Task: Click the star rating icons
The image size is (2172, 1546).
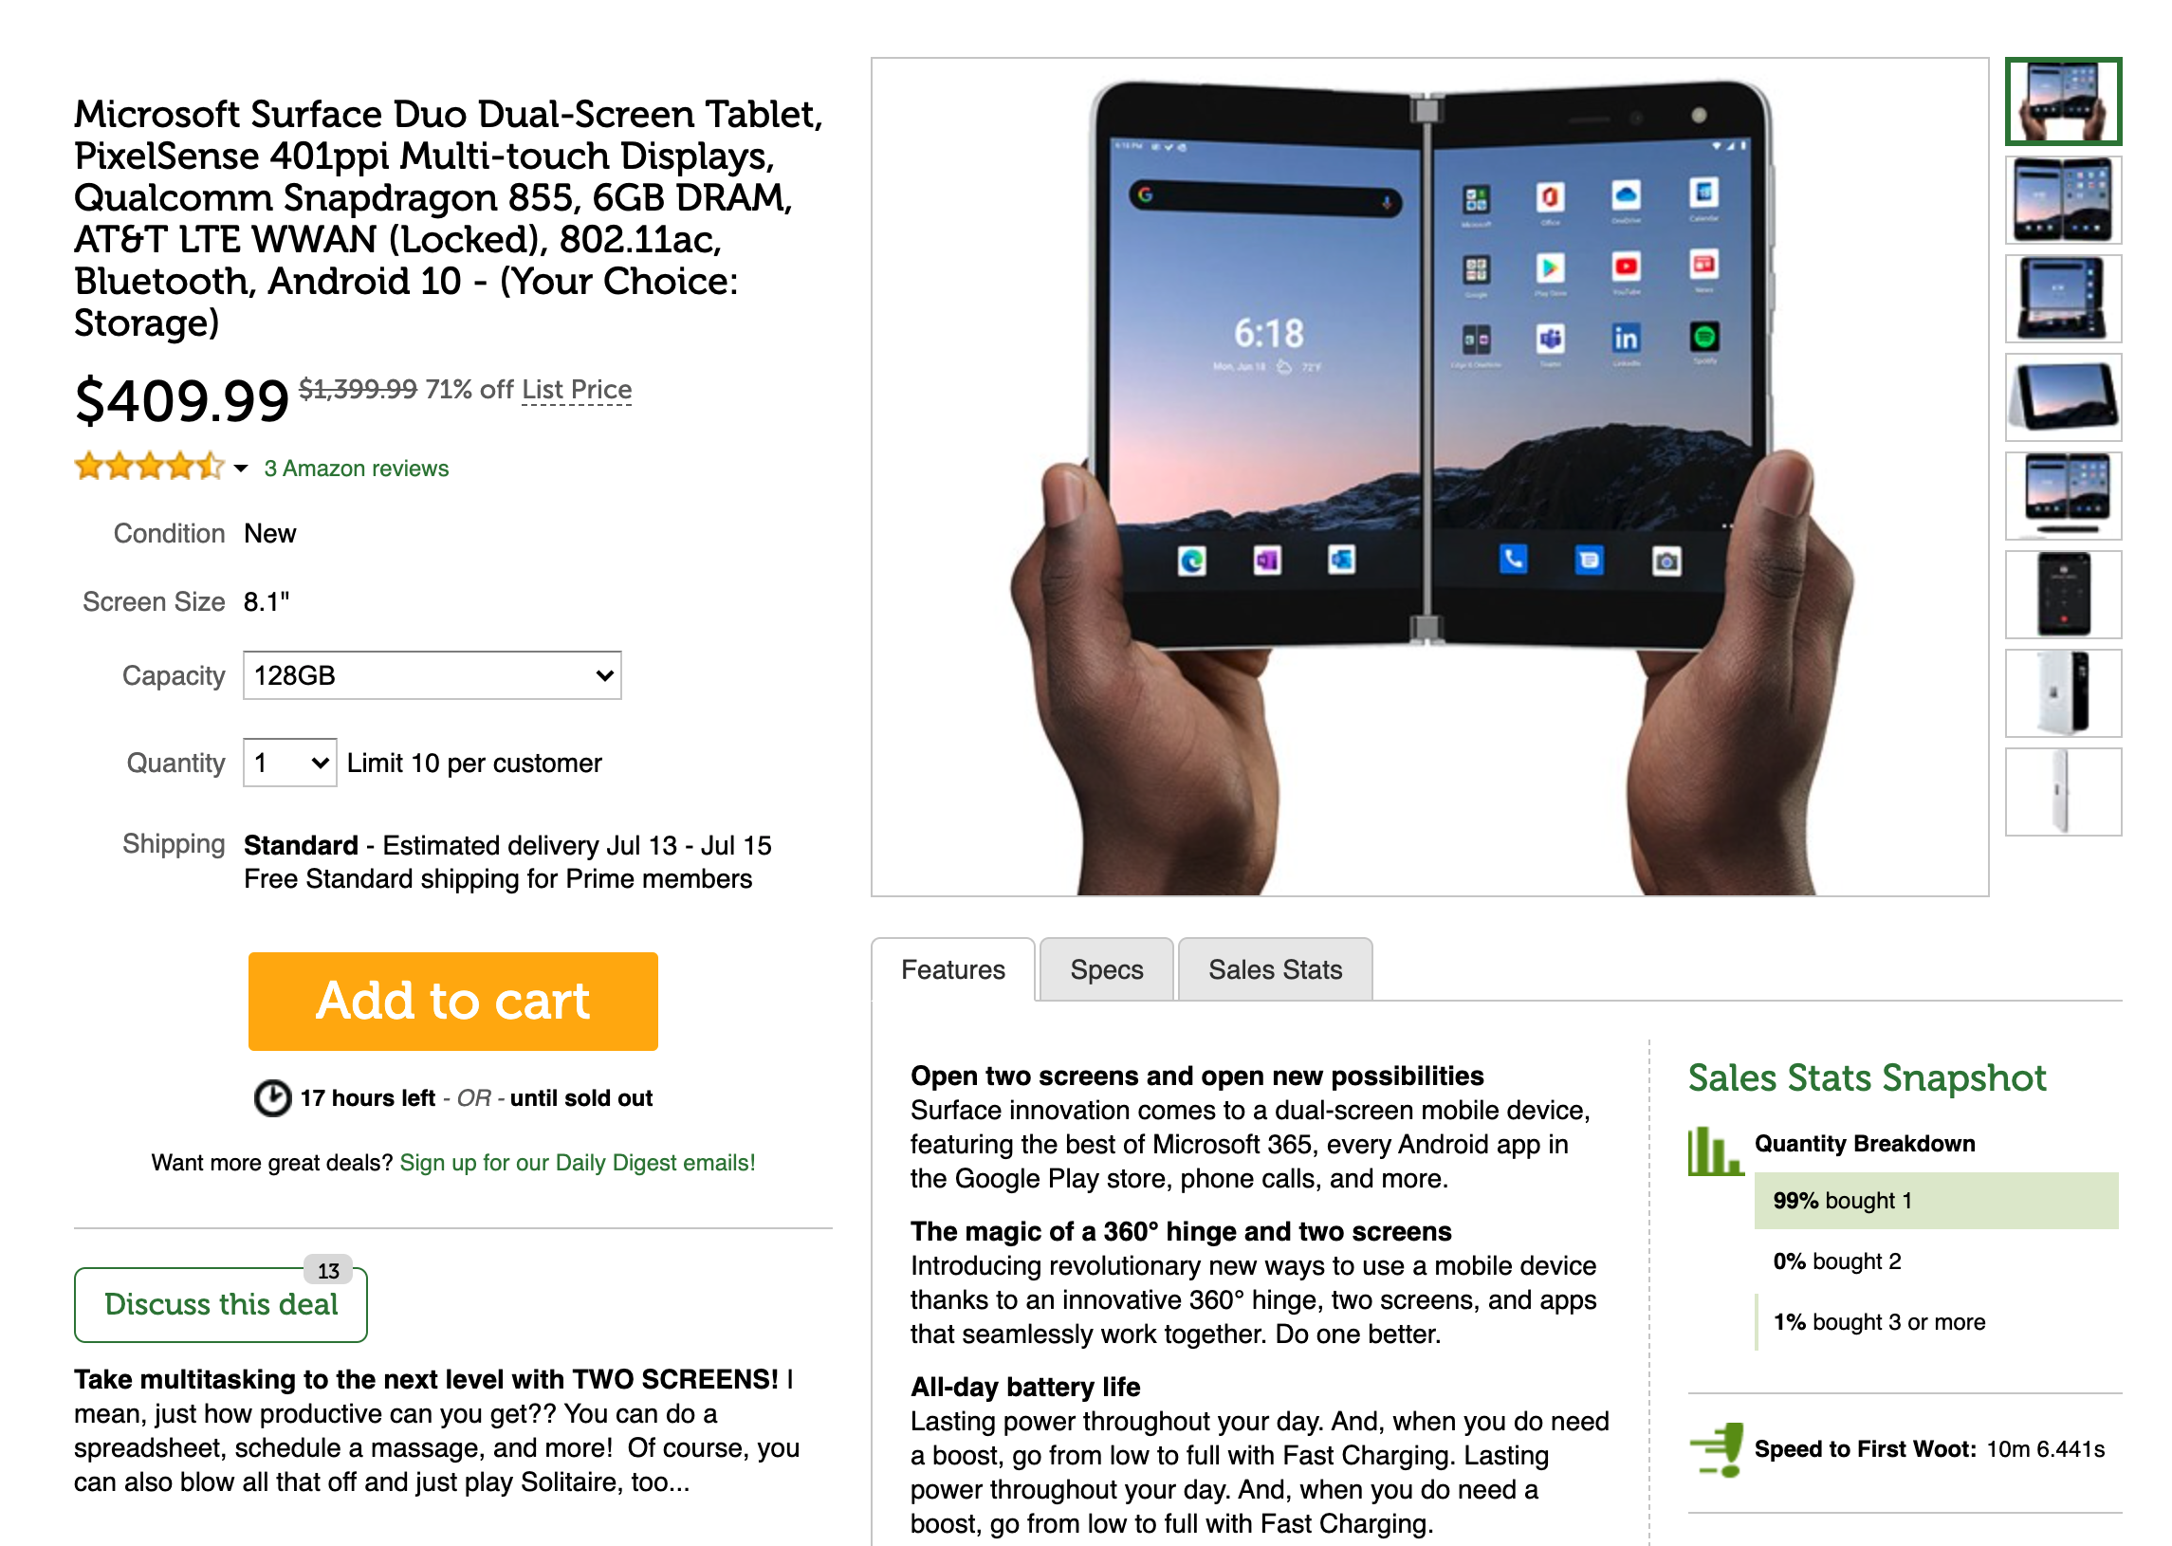Action: coord(149,467)
